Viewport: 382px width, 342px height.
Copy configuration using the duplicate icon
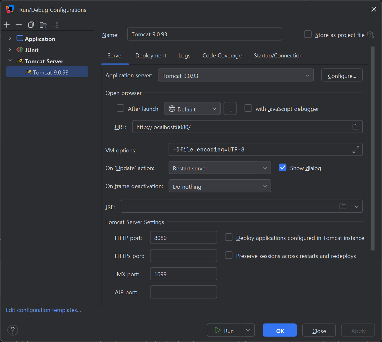[x=31, y=25]
